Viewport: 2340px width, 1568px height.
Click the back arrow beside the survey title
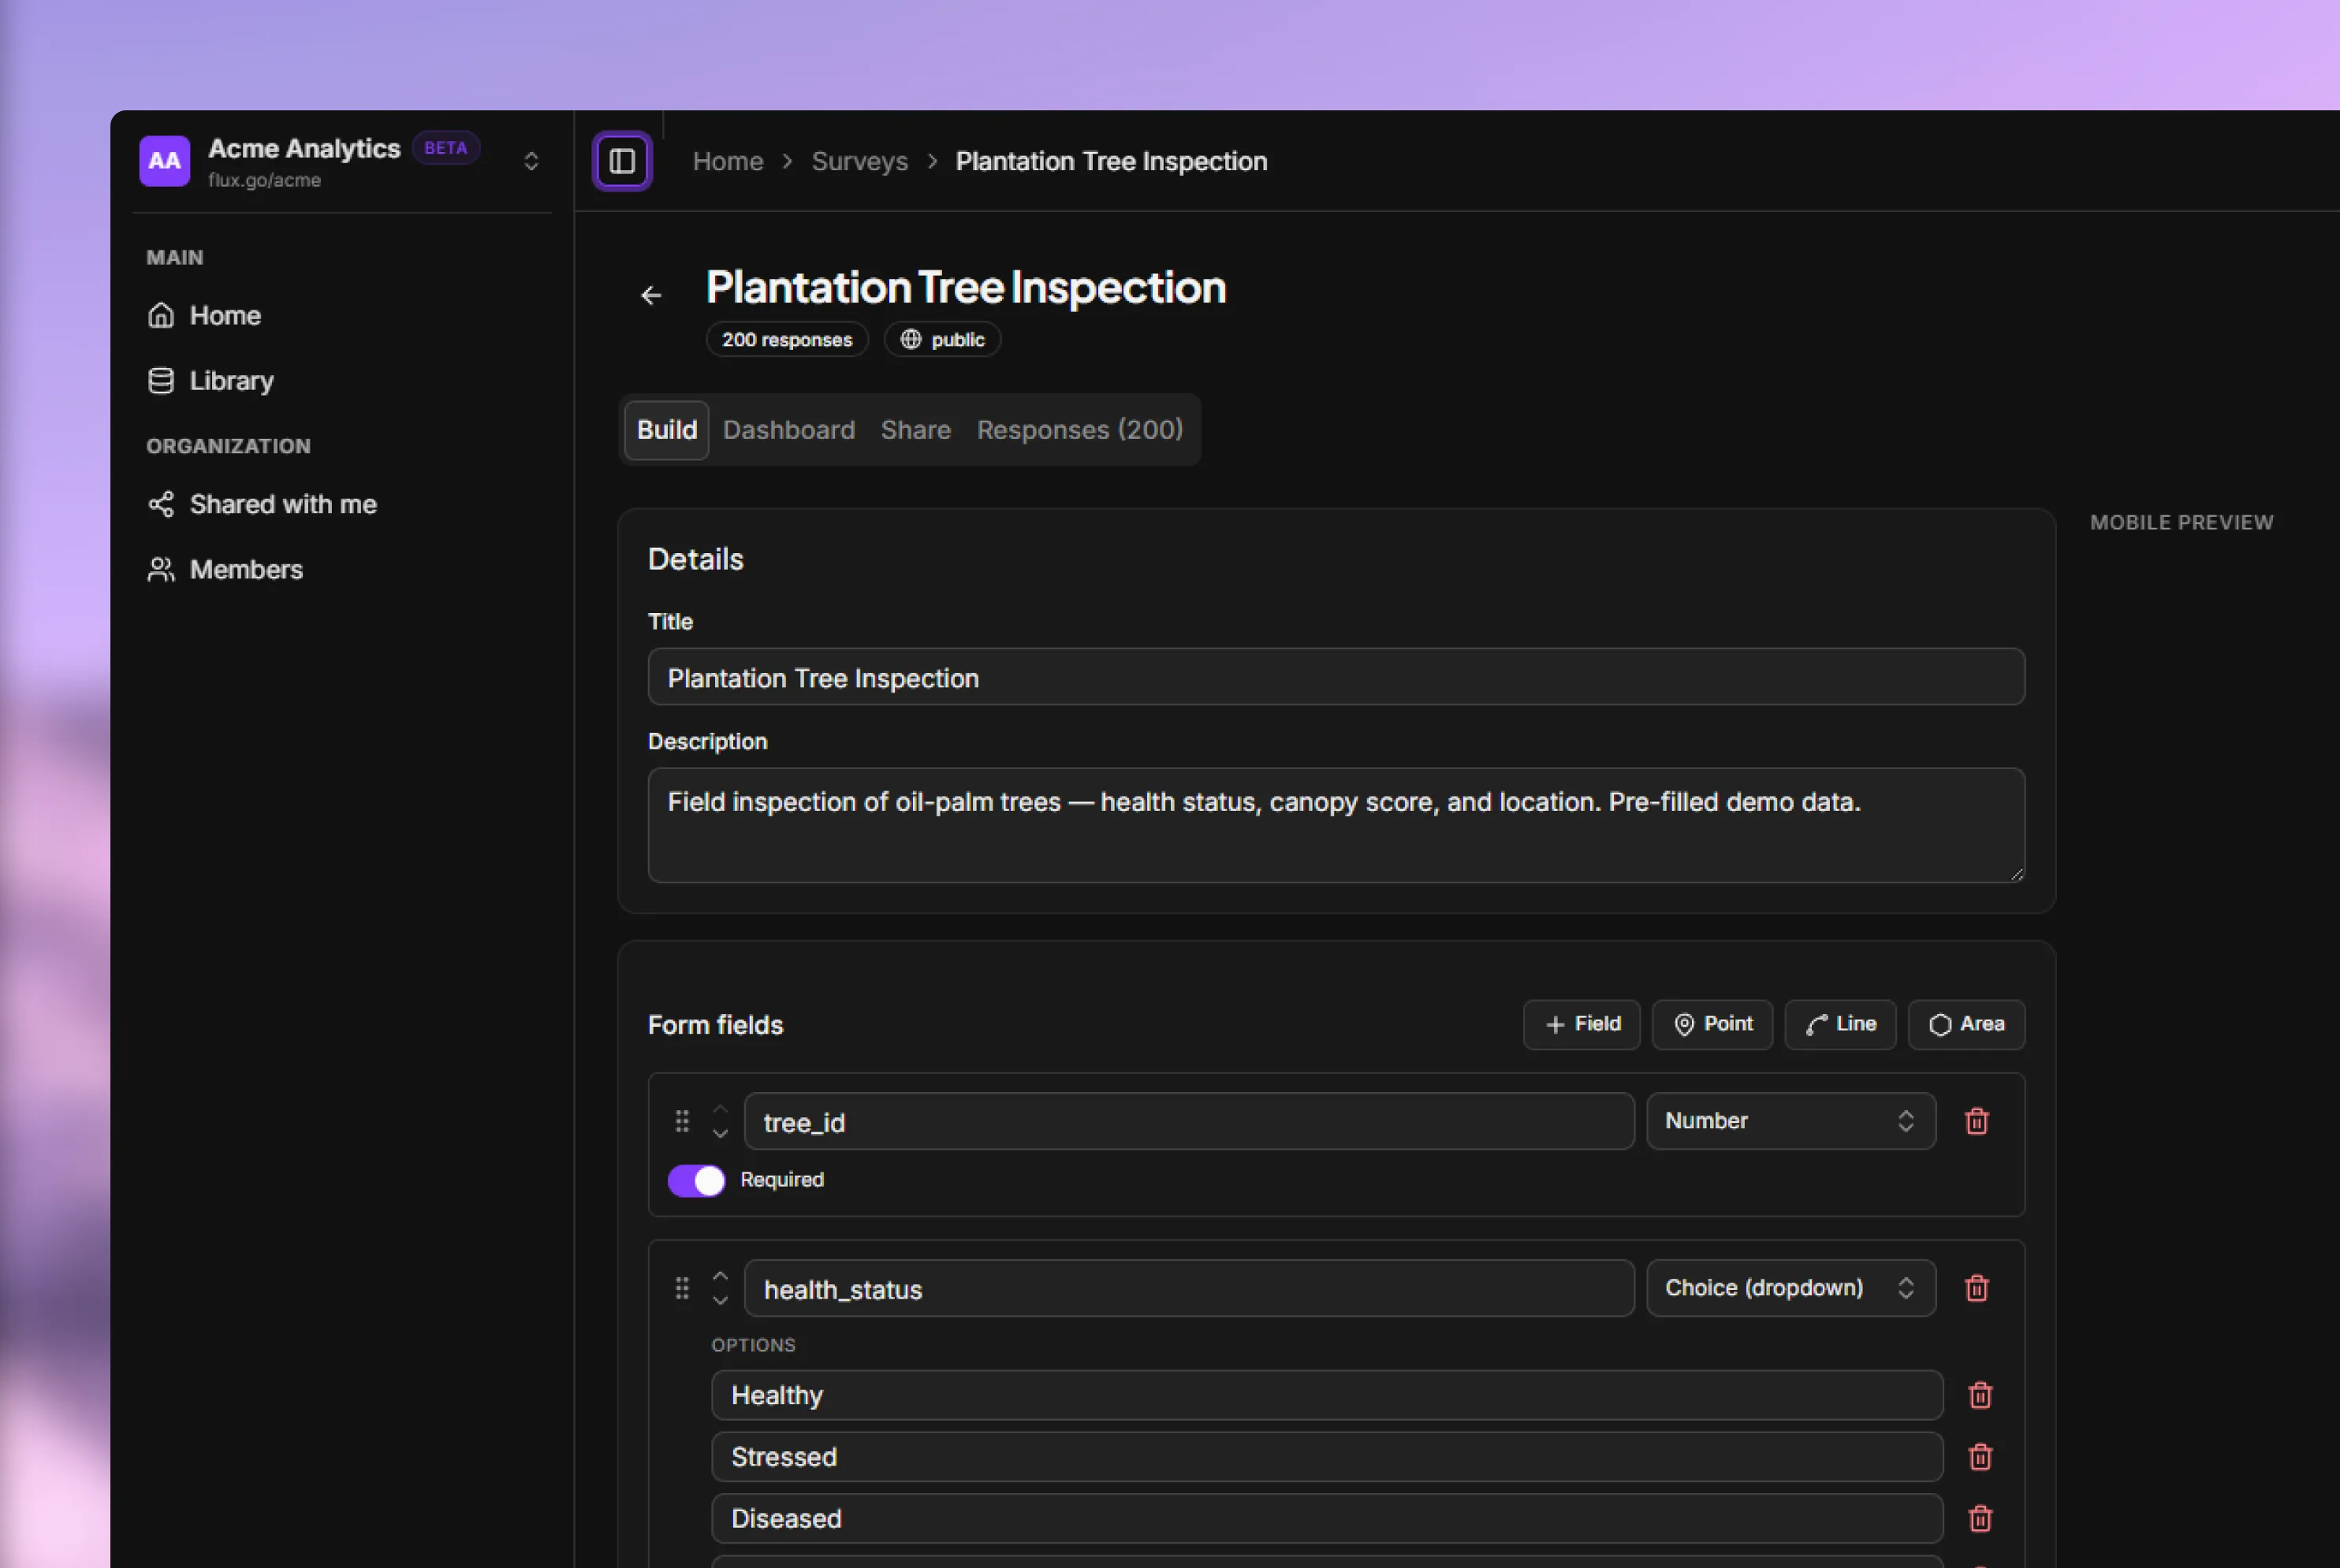pos(651,295)
